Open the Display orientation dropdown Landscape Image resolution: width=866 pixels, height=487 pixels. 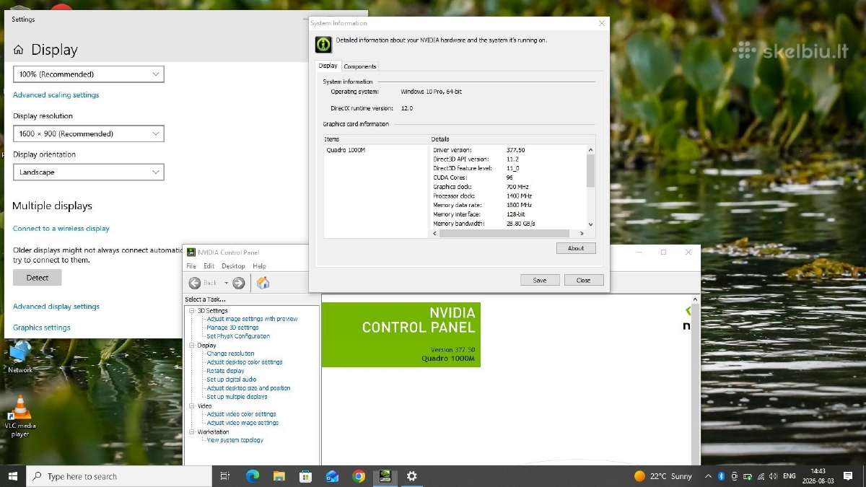[x=89, y=172]
